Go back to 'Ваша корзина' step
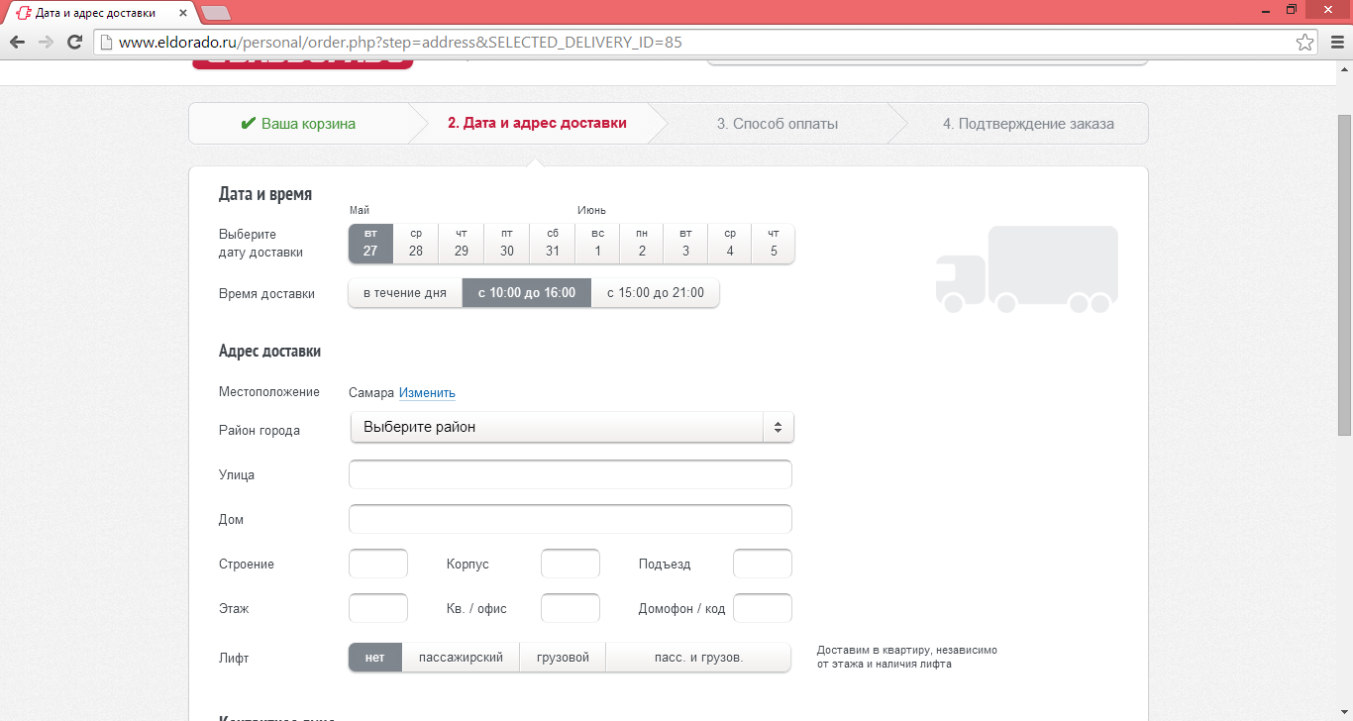Viewport: 1353px width, 721px height. (298, 124)
